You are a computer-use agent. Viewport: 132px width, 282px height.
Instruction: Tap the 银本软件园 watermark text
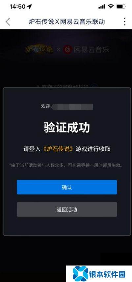[x=107, y=274]
